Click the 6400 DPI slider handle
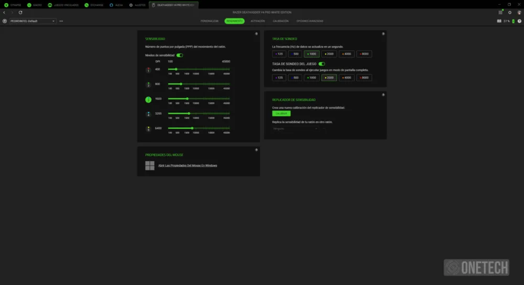This screenshot has width=524, height=285. tap(192, 128)
